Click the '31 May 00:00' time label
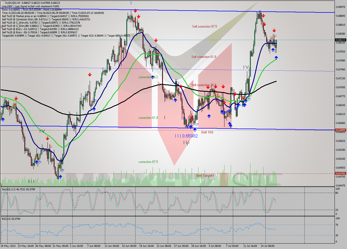The image size is (347, 249). click(x=60, y=246)
